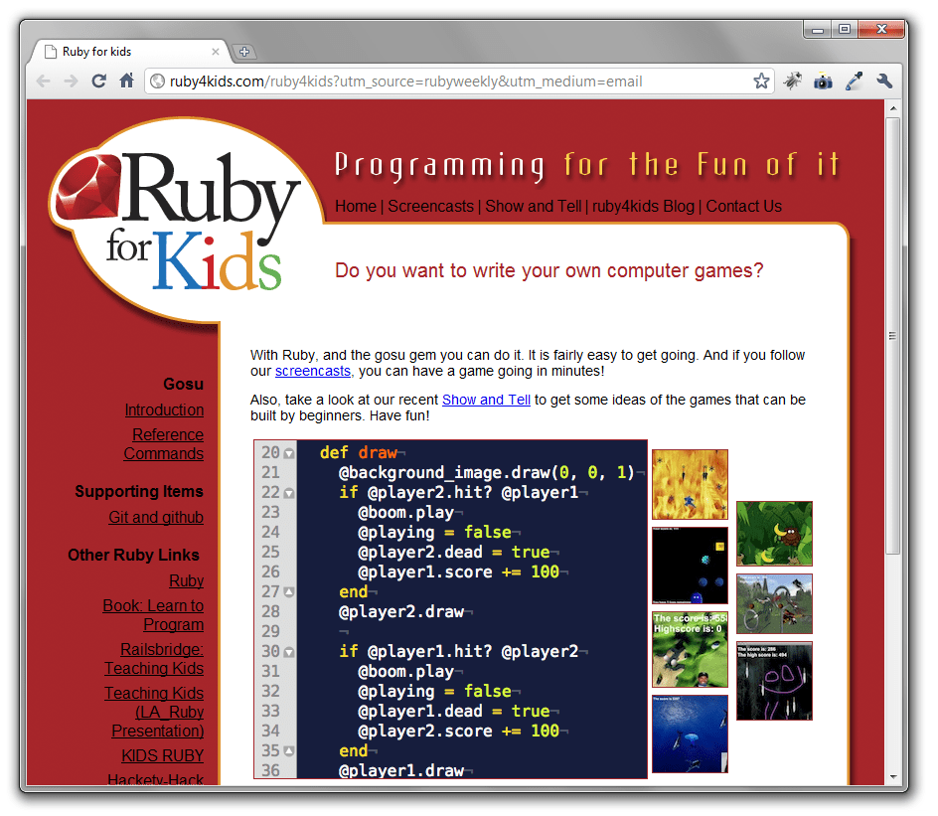This screenshot has height=816, width=938.
Task: Collapse the fold arrow at line 22
Action: coord(289,494)
